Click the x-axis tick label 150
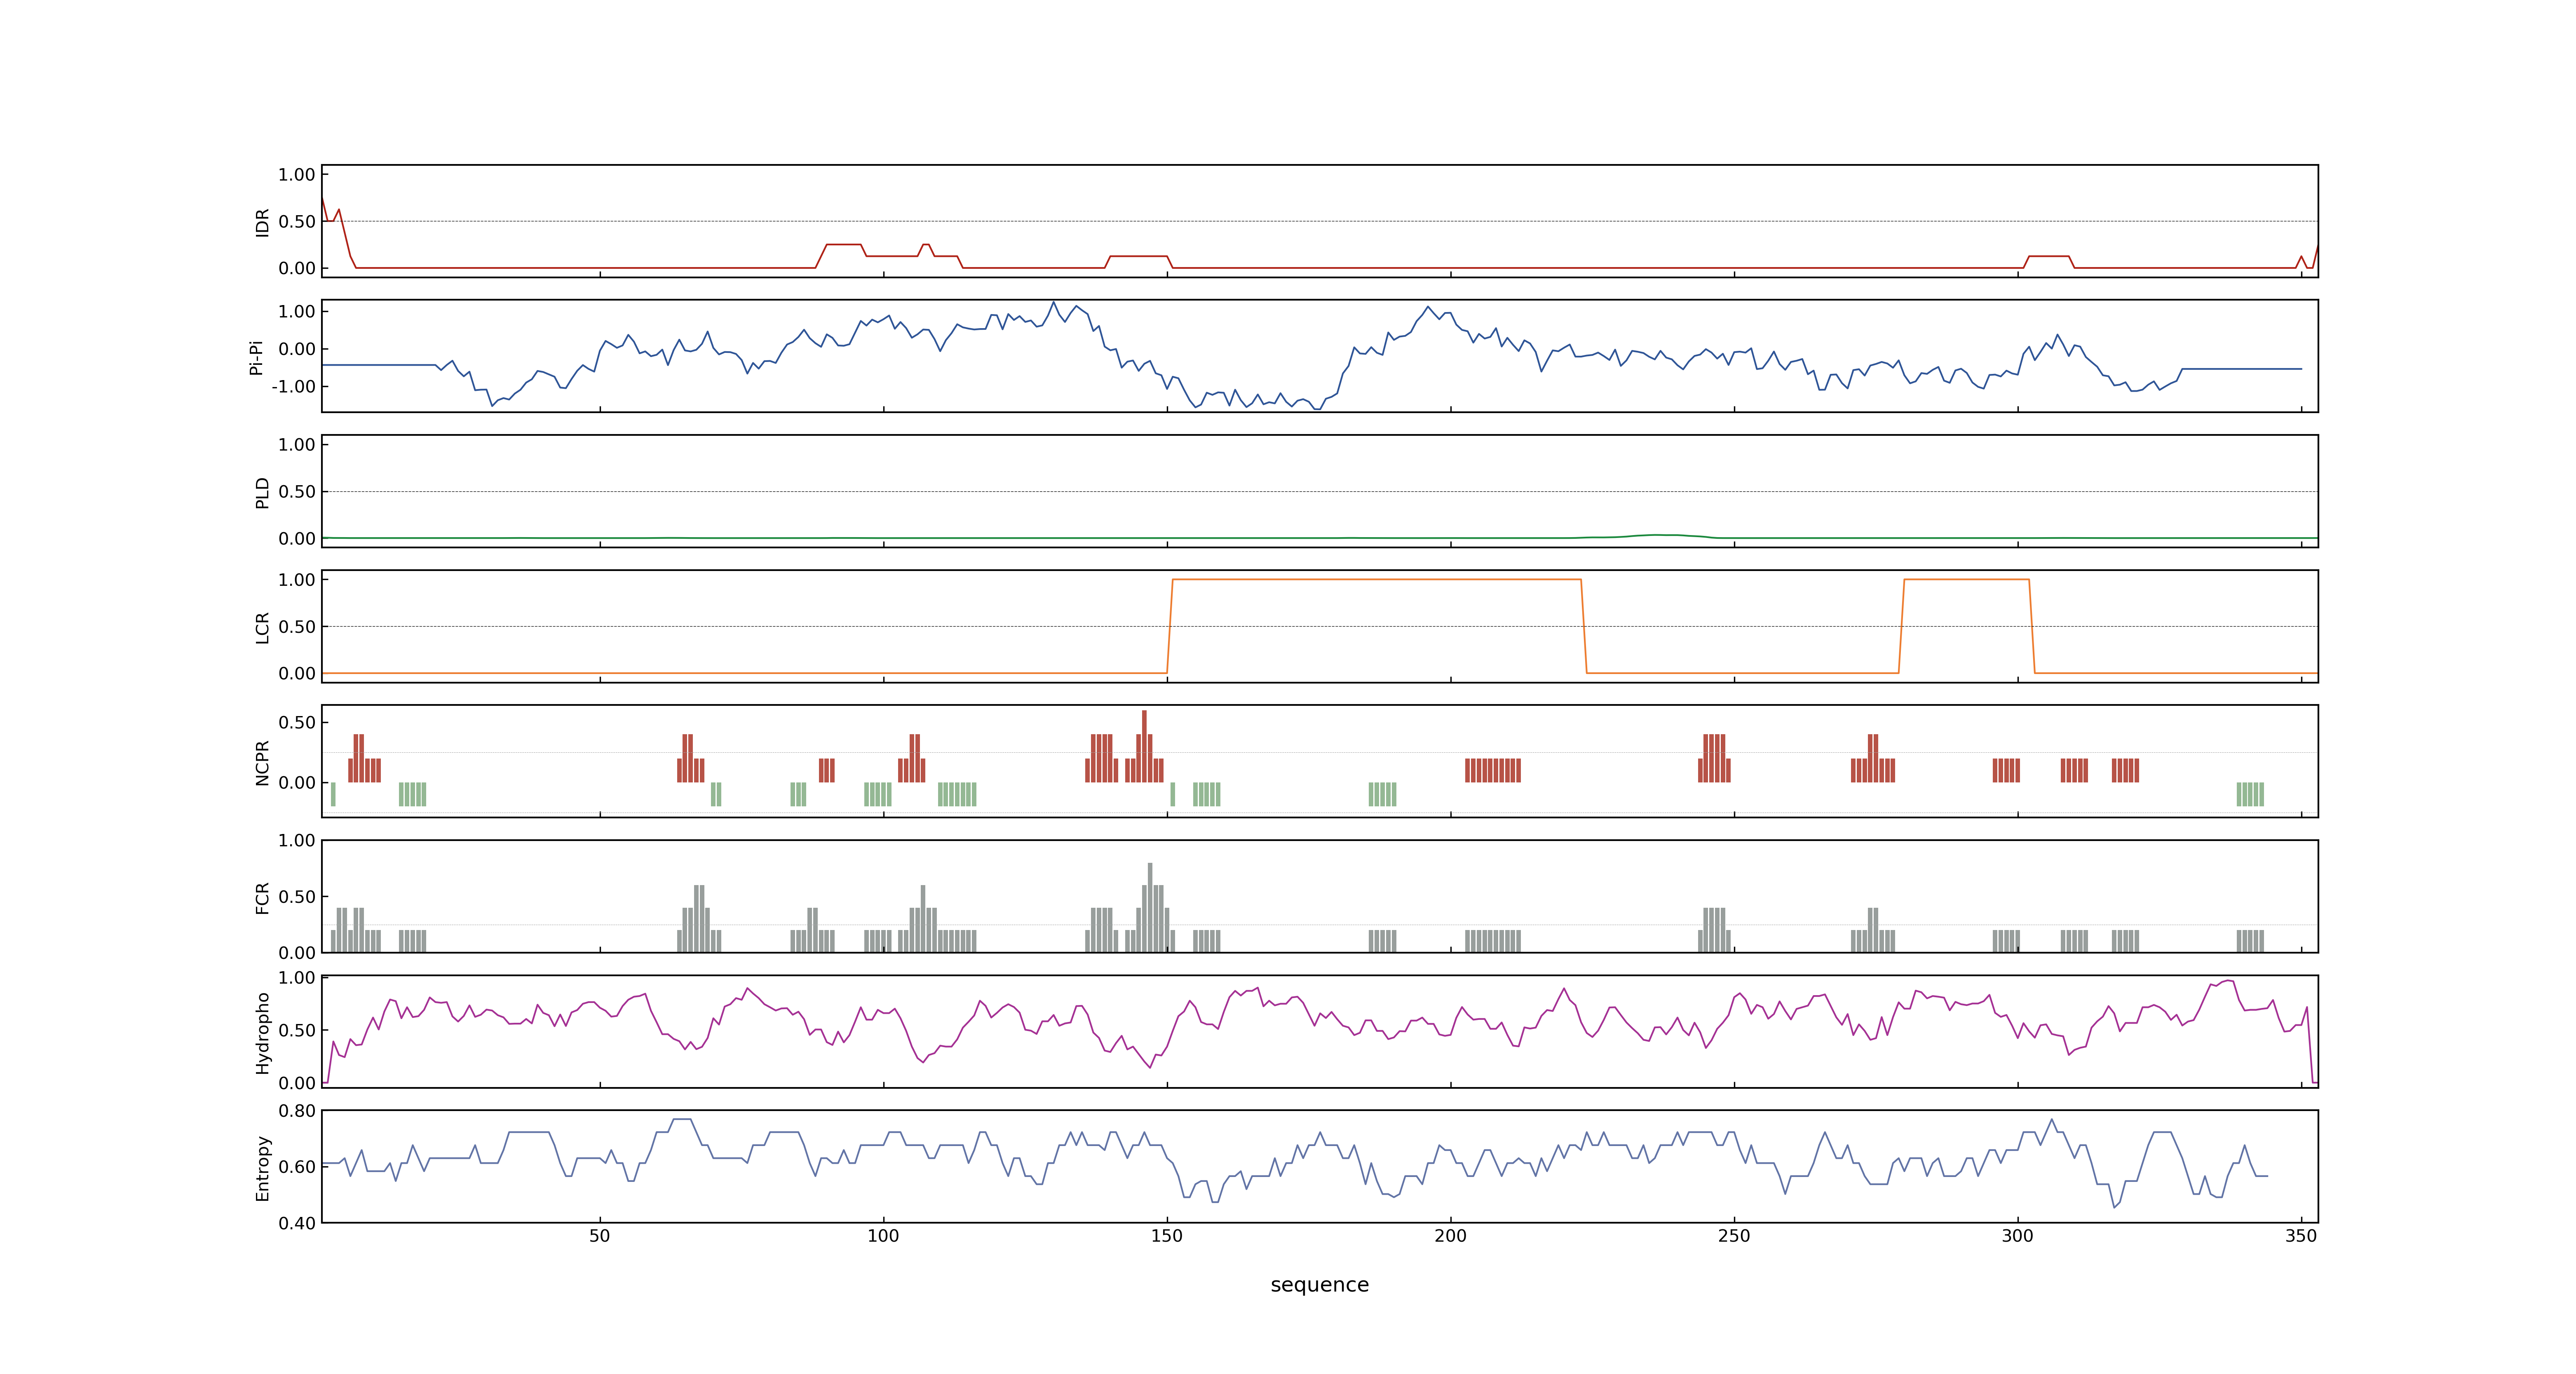The height and width of the screenshot is (1374, 2576). point(1167,1235)
